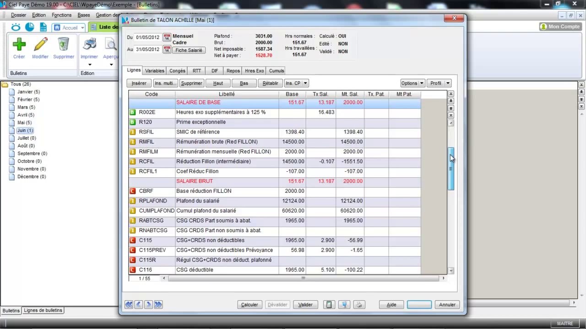
Task: Go to the previous bulletin arrow
Action: tap(138, 305)
